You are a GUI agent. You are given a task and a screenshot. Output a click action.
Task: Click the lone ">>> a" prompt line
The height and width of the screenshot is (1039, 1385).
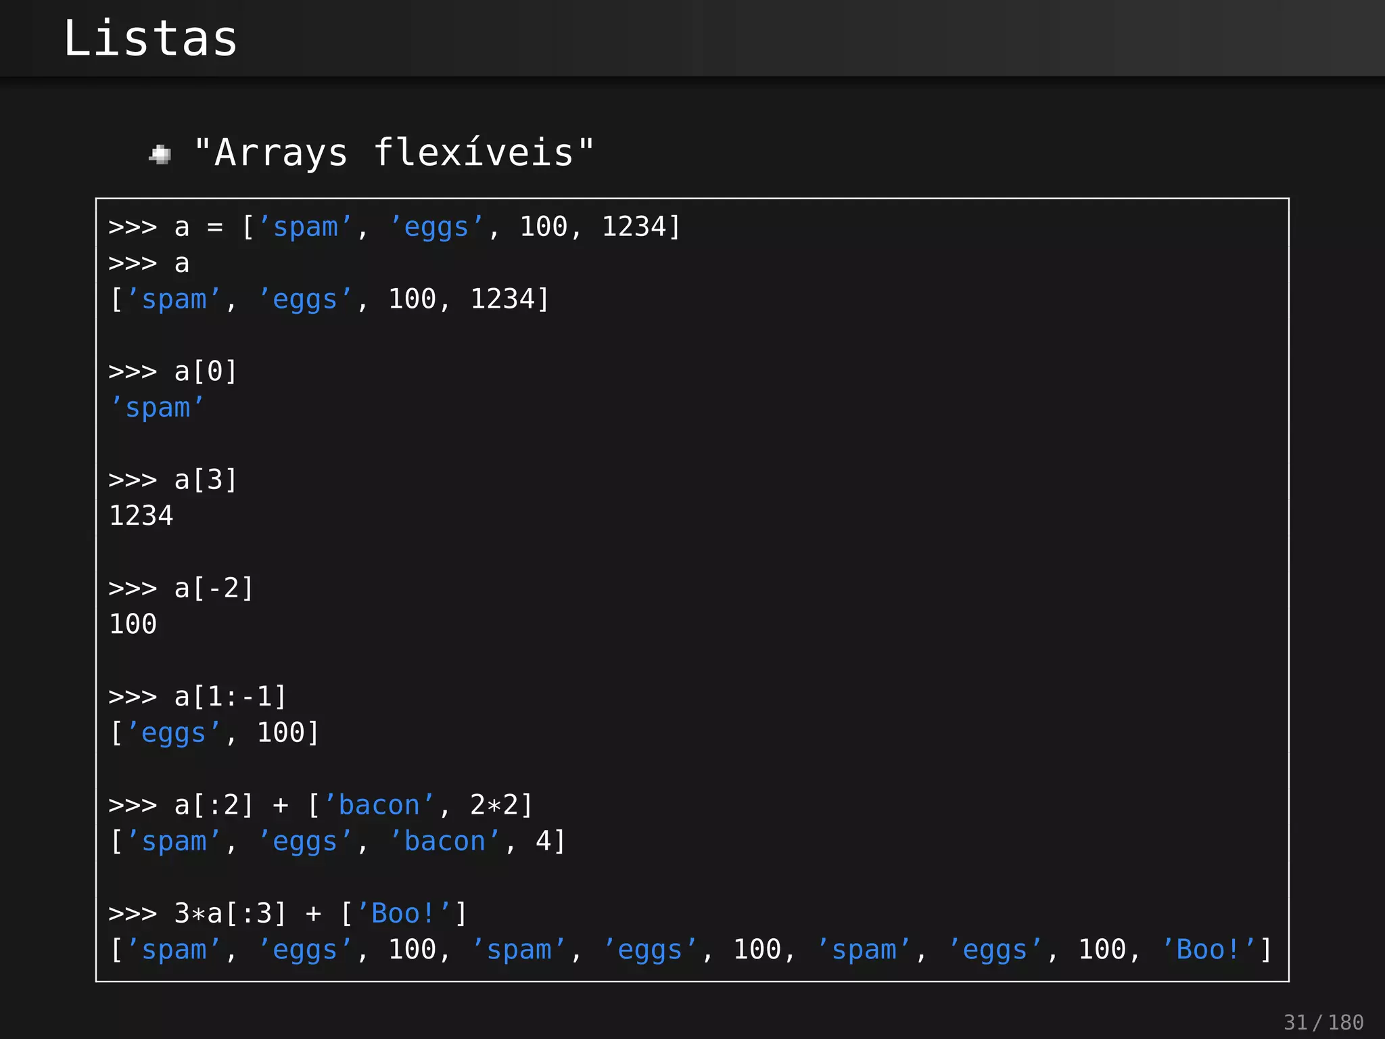click(x=149, y=264)
